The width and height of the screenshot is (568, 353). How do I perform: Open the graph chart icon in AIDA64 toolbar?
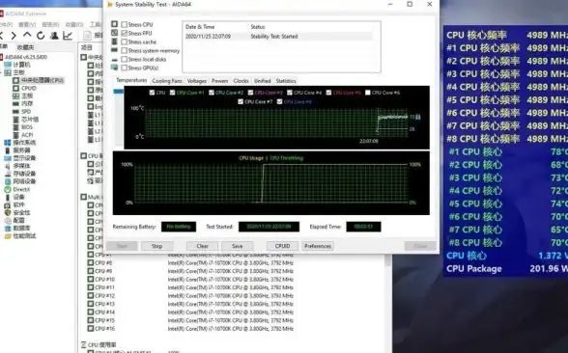pyautogui.click(x=68, y=36)
